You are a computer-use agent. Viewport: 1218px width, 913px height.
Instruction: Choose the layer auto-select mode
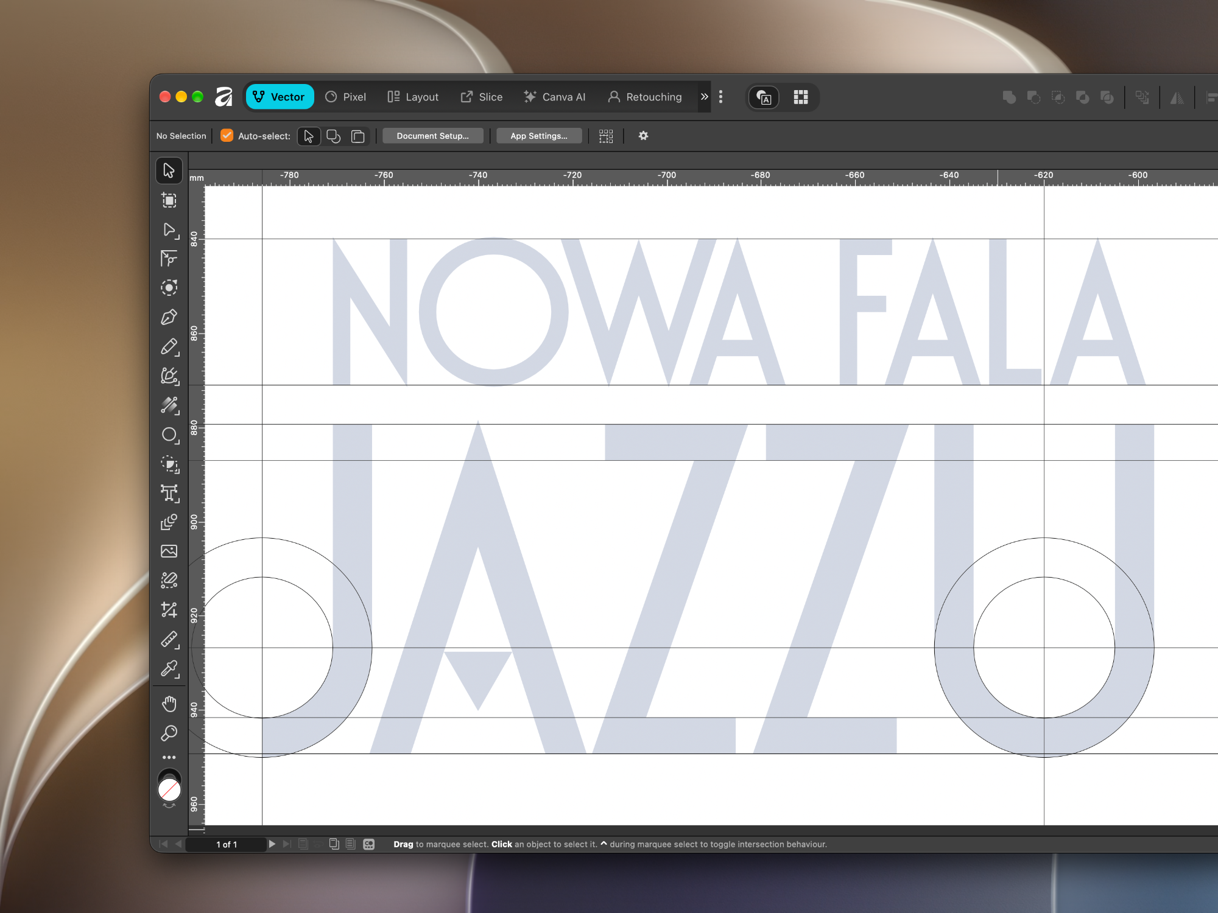click(358, 136)
